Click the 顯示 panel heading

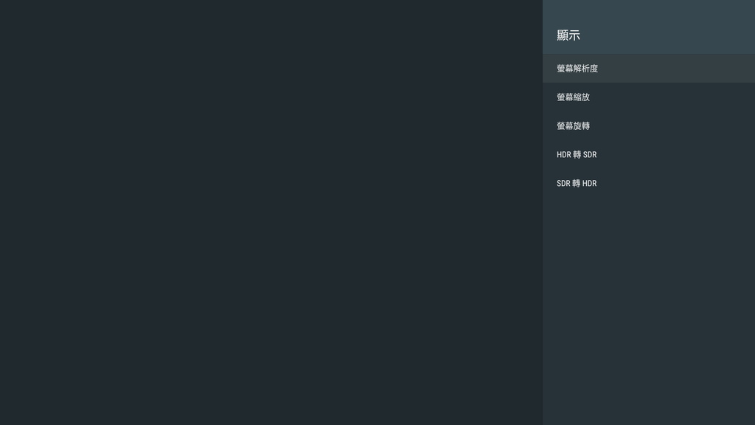coord(568,35)
